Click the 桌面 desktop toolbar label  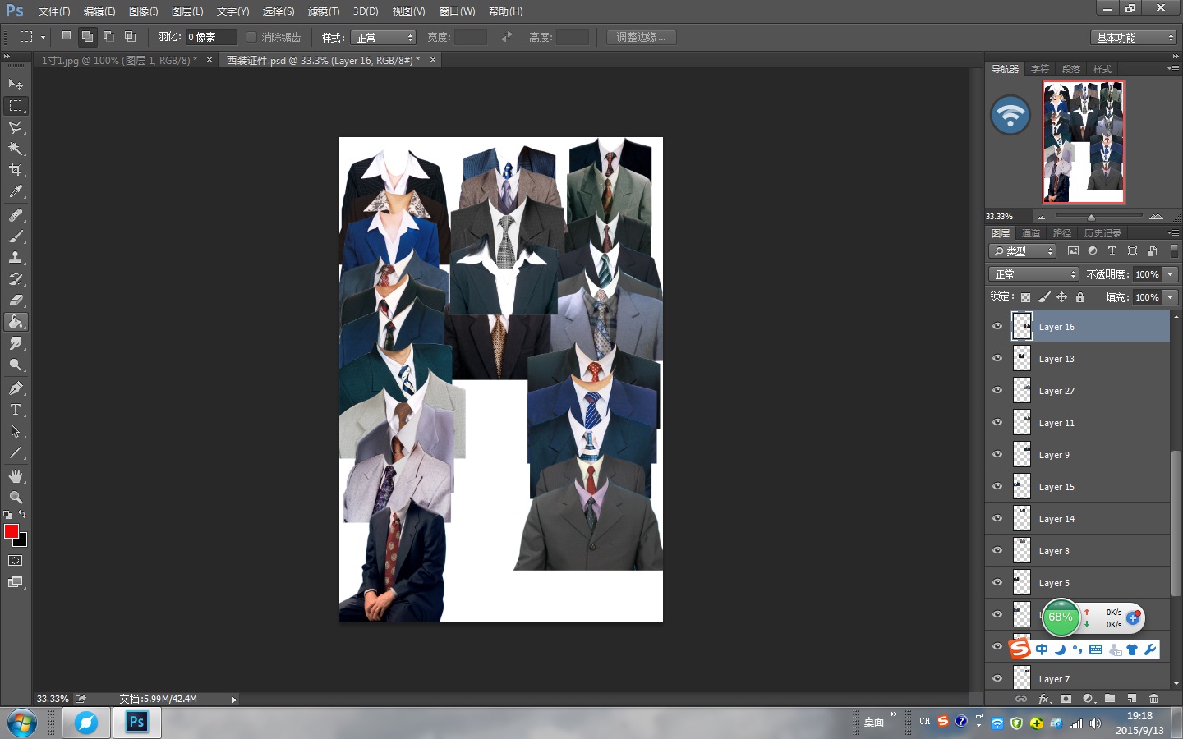(x=874, y=723)
